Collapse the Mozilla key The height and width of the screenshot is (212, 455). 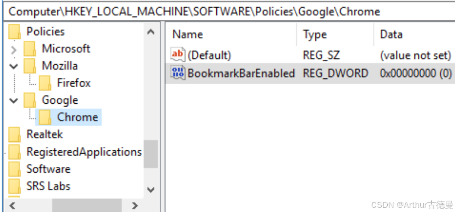pyautogui.click(x=14, y=66)
